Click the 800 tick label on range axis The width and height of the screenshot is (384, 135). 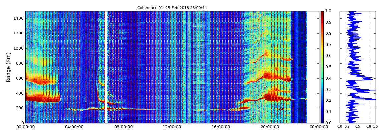click(20, 63)
